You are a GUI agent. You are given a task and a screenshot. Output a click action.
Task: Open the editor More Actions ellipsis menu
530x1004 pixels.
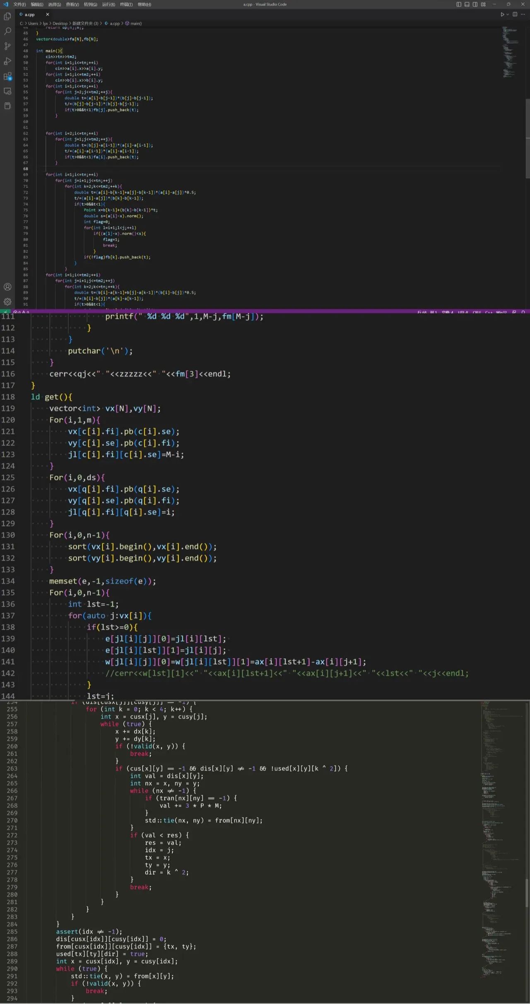tap(523, 14)
